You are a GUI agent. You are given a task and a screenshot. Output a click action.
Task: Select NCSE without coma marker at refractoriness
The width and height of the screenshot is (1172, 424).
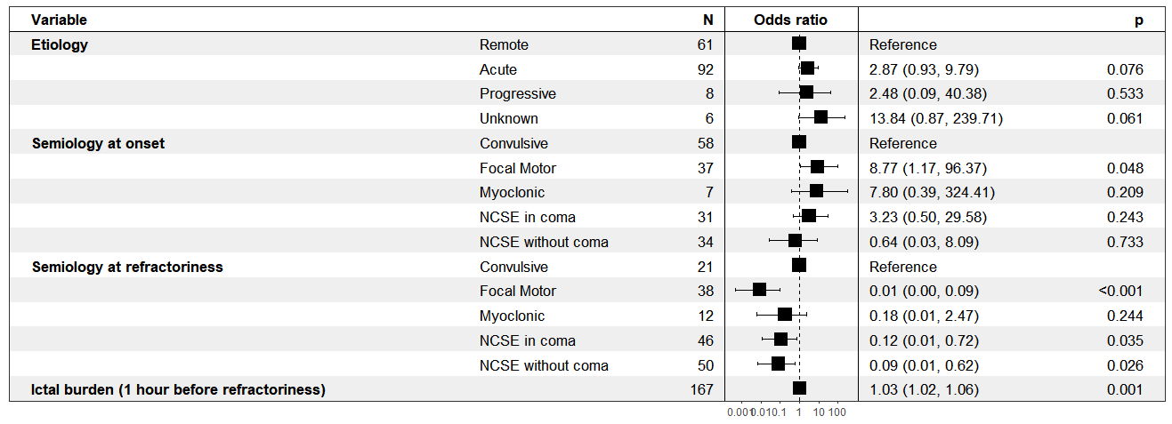(778, 364)
